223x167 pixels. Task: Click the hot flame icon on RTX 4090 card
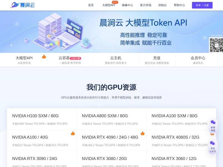tap(142, 133)
